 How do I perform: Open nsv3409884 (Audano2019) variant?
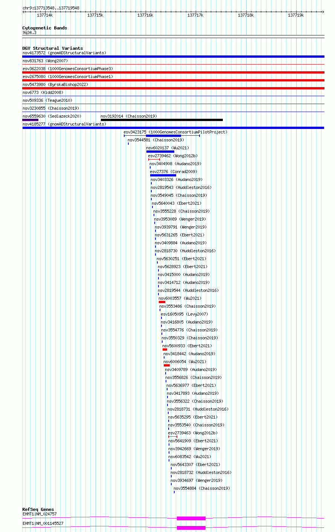click(x=181, y=243)
